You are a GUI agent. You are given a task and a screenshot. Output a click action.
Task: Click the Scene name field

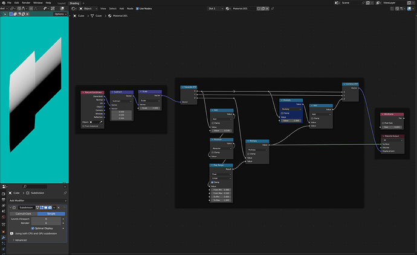(351, 2)
